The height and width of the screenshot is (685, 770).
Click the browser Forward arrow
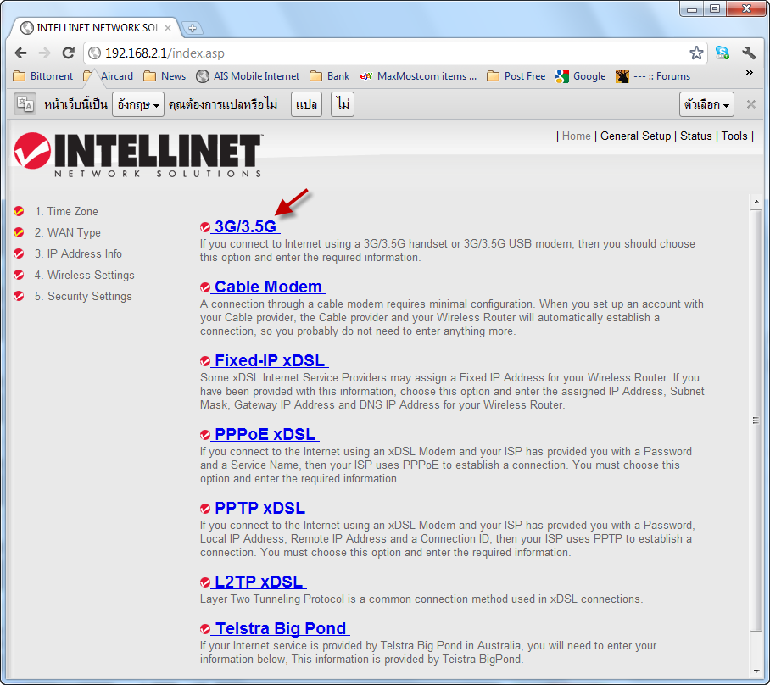(x=44, y=53)
